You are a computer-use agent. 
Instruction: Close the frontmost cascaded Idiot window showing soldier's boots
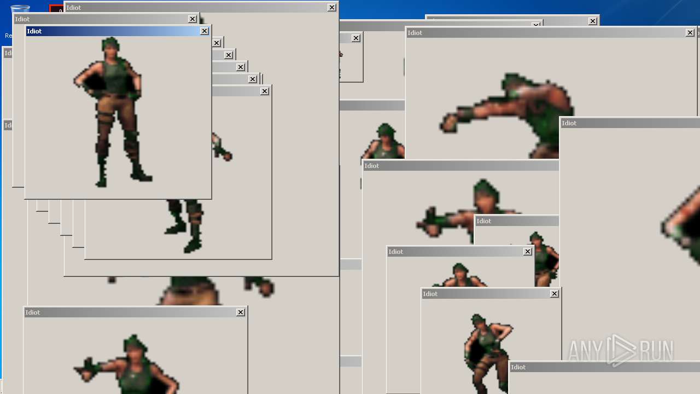[265, 91]
